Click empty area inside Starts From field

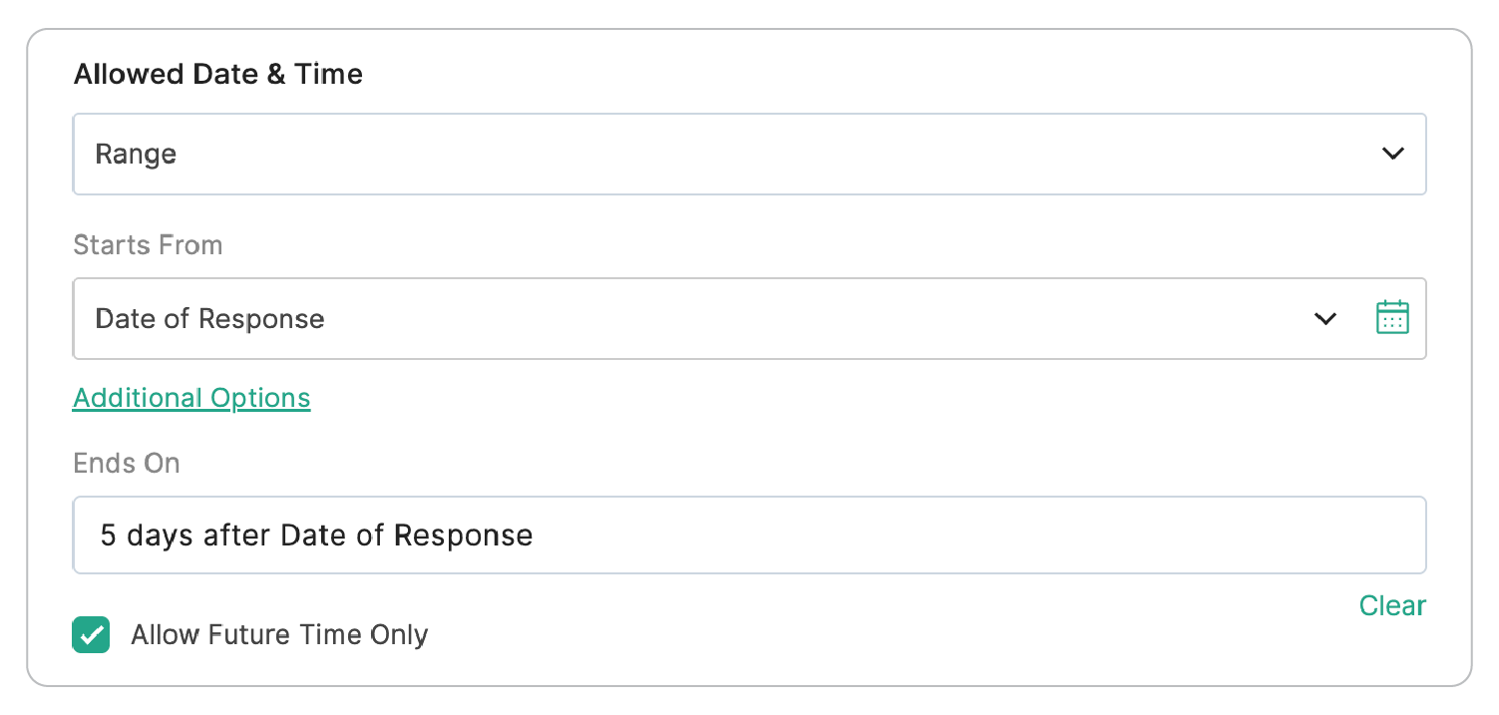(x=798, y=319)
